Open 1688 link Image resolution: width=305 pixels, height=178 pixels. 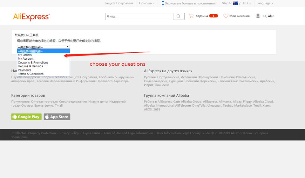[157, 109]
